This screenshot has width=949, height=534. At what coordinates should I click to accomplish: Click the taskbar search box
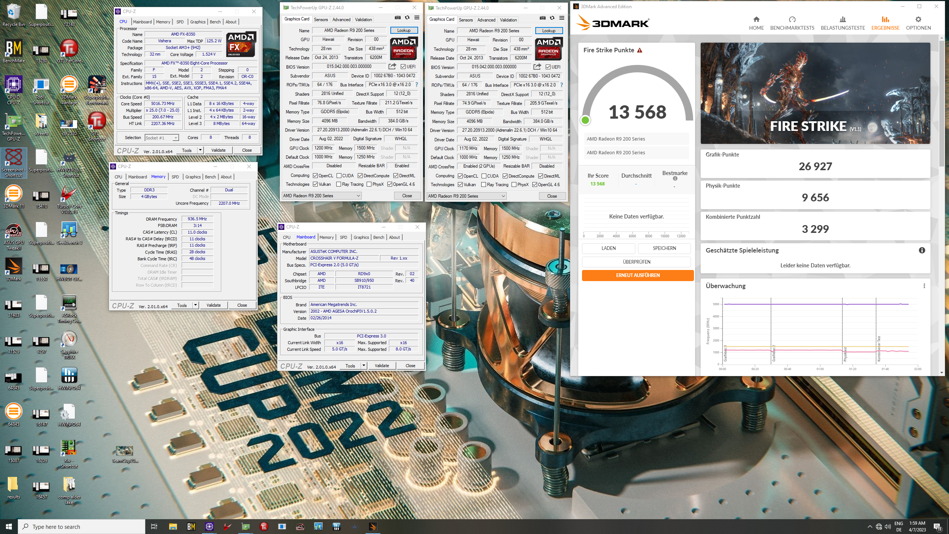click(82, 527)
